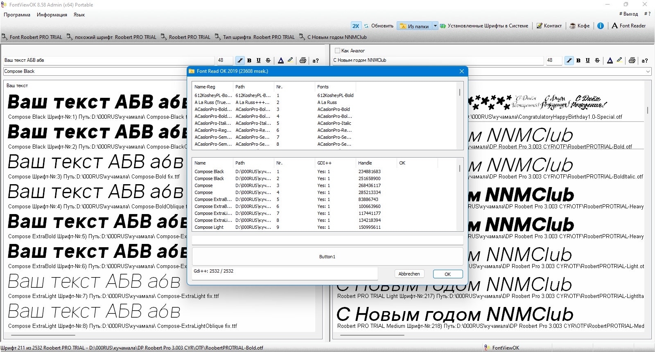The width and height of the screenshot is (655, 352).
Task: Open text color picker in the right pane
Action: click(x=610, y=60)
